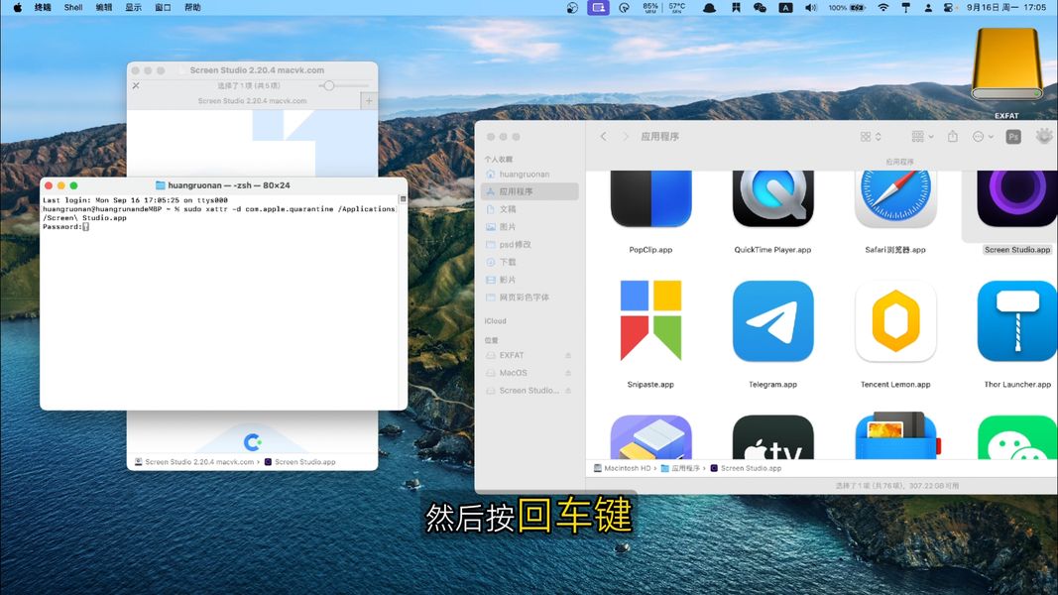Click 应用程序 in the Finder path bar
Viewport: 1058px width, 595px height.
pos(680,468)
